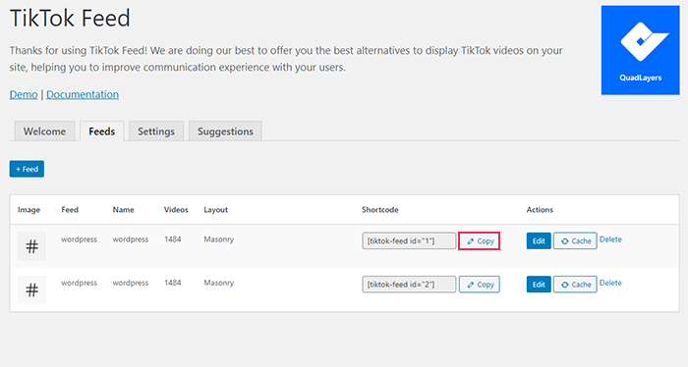Edit the feed with shortcode id 1
The image size is (688, 367).
coord(539,240)
